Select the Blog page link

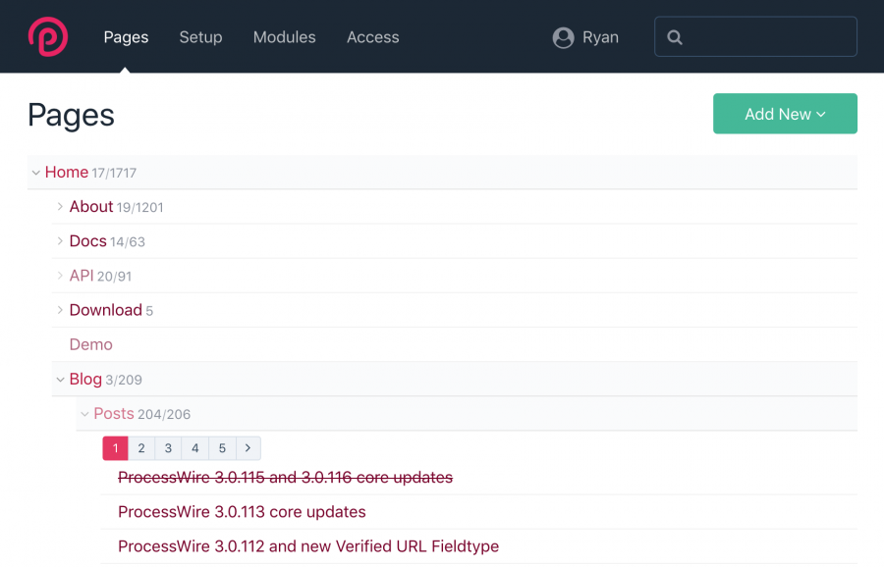click(85, 379)
